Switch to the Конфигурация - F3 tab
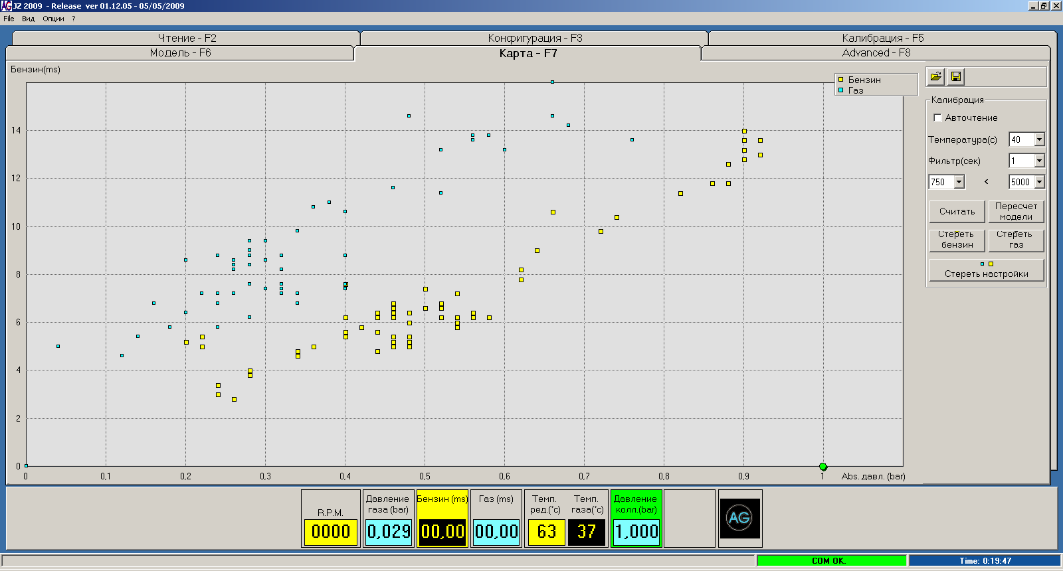Screen dimensions: 1063x571 coord(534,38)
